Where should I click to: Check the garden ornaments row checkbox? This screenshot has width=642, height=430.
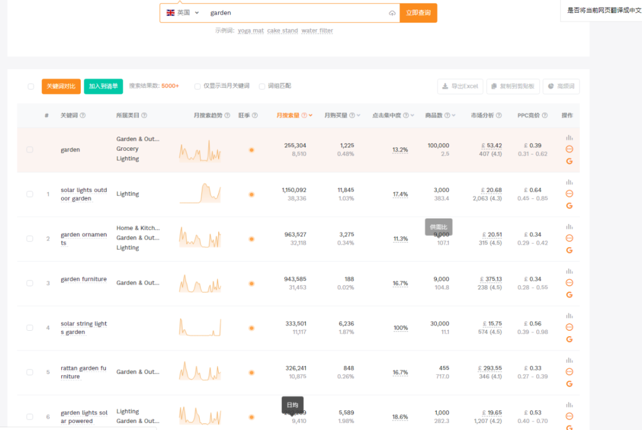tap(30, 239)
